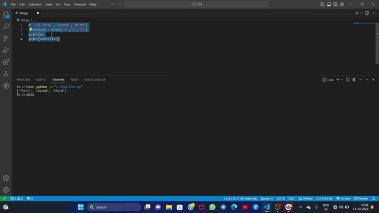Open the Extensions view

click(6, 62)
